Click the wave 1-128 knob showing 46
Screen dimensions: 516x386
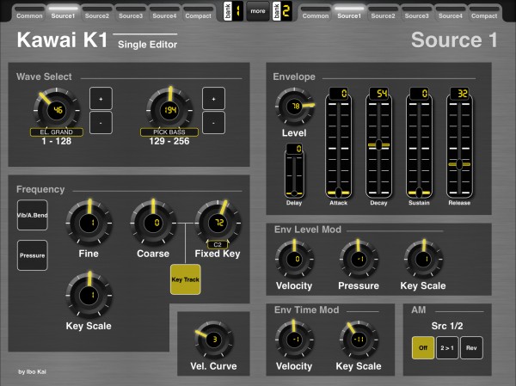57,109
